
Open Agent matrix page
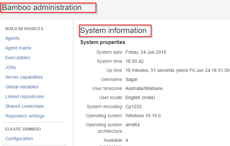[x=18, y=48]
